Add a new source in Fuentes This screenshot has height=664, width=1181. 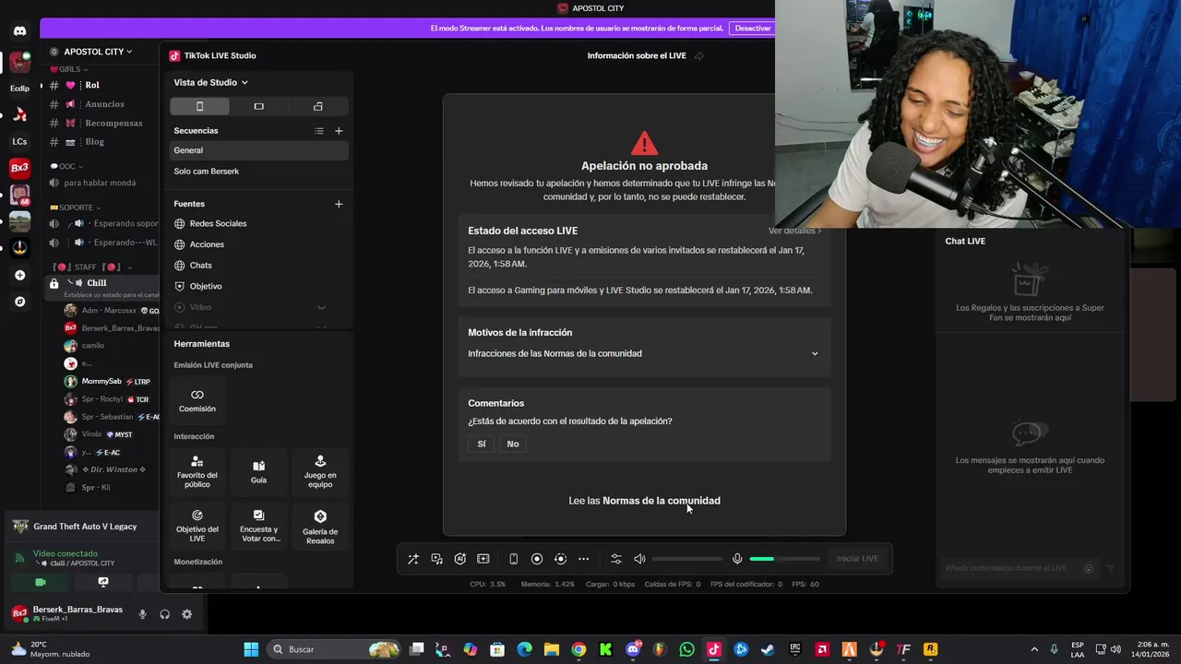point(339,204)
